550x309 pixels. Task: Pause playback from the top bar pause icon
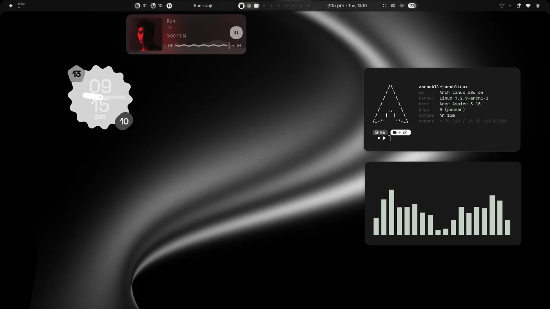[x=169, y=5]
